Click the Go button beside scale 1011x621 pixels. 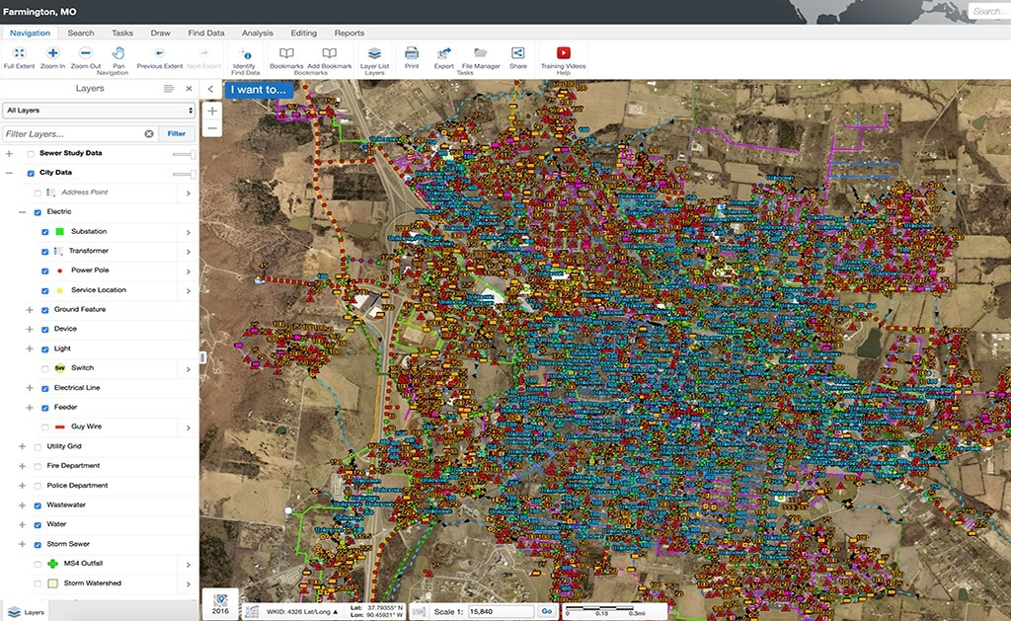click(547, 611)
